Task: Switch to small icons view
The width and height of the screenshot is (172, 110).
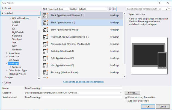Action: pos(110,9)
